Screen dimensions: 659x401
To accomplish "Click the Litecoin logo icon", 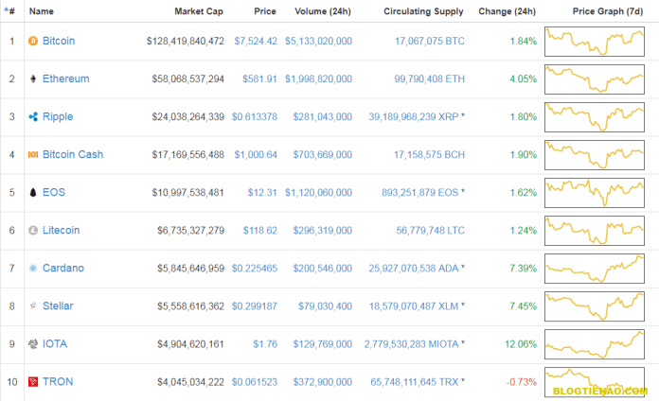I will tap(33, 230).
